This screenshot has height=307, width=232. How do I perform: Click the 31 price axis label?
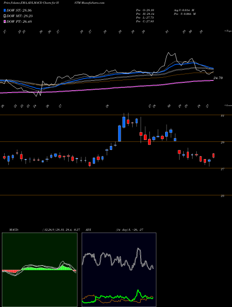coord(222,116)
